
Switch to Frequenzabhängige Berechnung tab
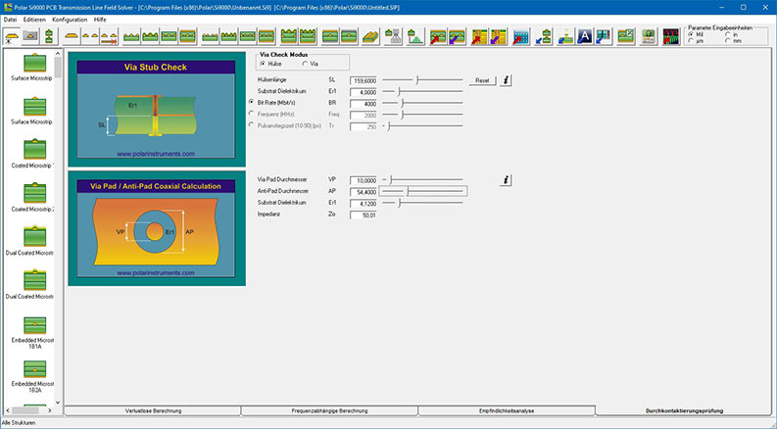(329, 411)
